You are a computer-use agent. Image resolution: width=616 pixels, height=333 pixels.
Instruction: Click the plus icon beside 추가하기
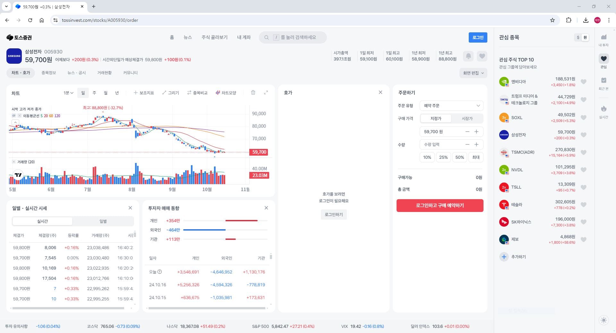[x=504, y=257]
